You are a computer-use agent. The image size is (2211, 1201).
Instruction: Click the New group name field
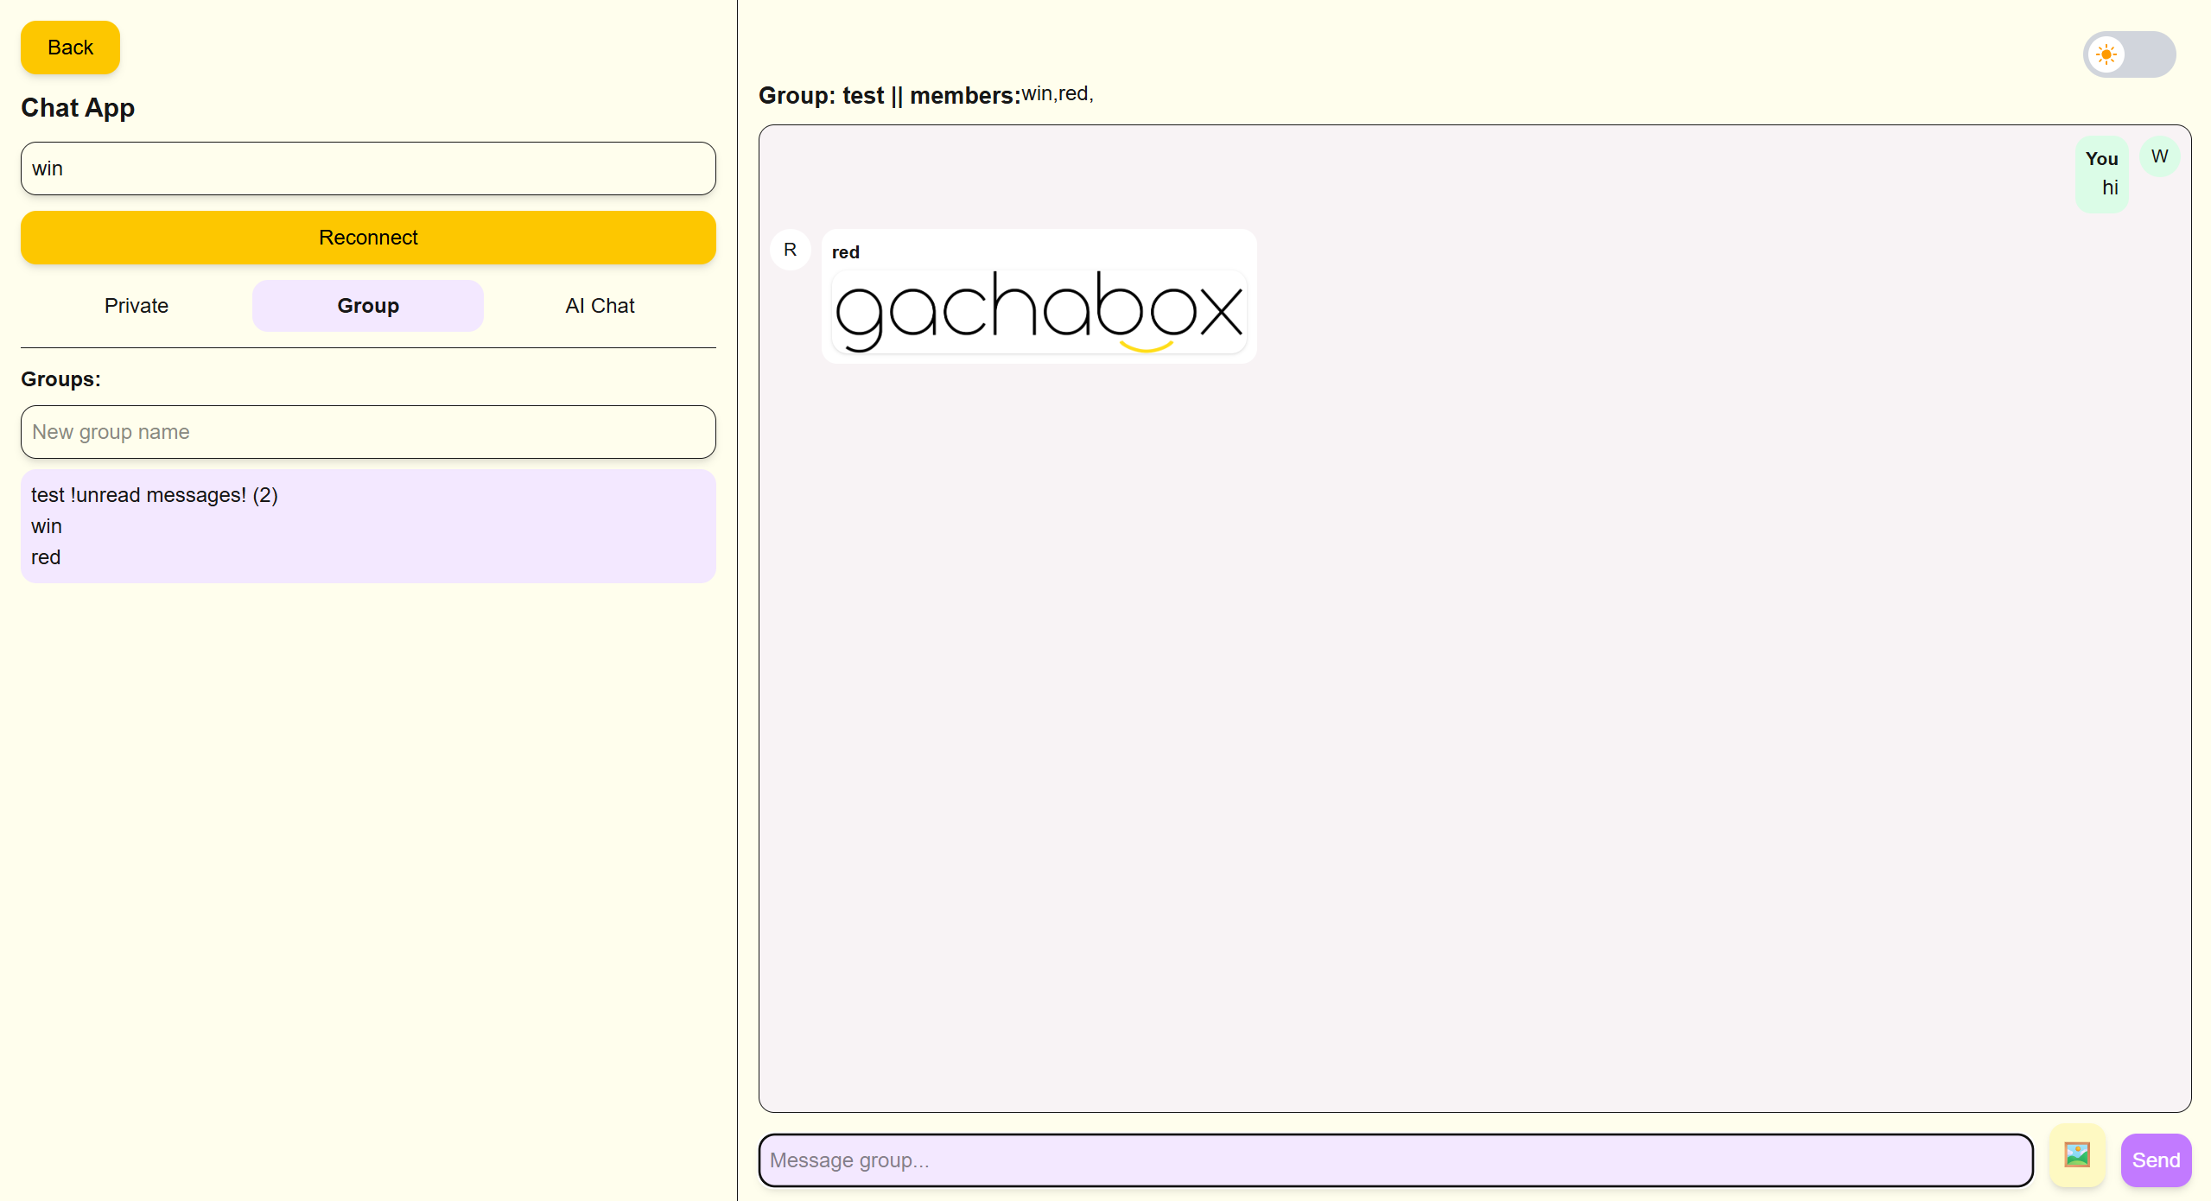[x=368, y=432]
